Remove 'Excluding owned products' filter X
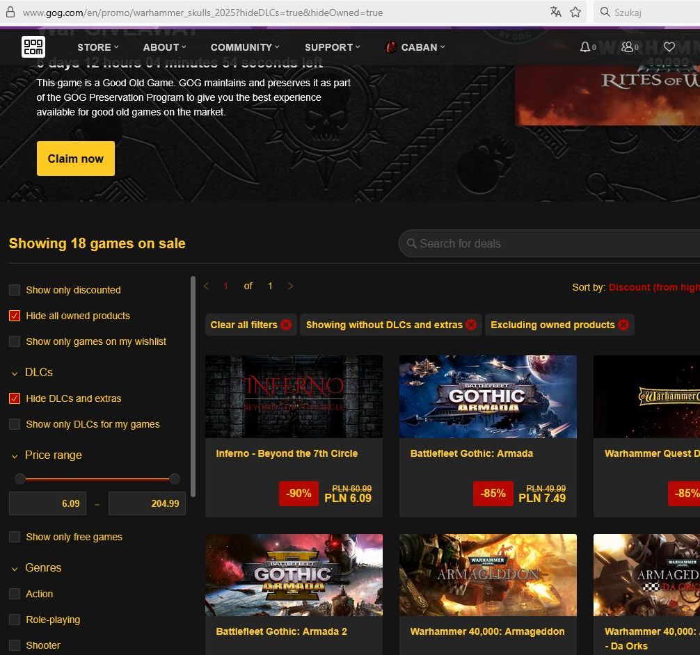 [x=623, y=325]
